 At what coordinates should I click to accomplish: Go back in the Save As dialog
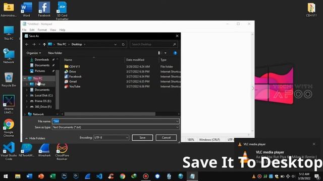(x=27, y=44)
